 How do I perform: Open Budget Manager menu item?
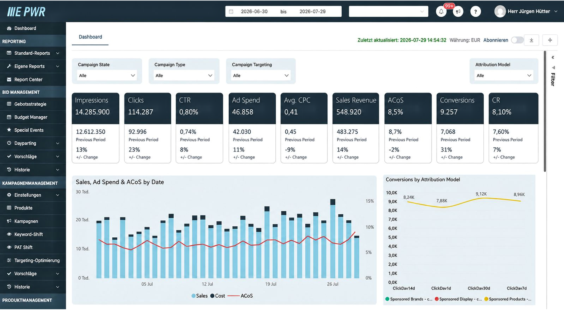tap(33, 117)
